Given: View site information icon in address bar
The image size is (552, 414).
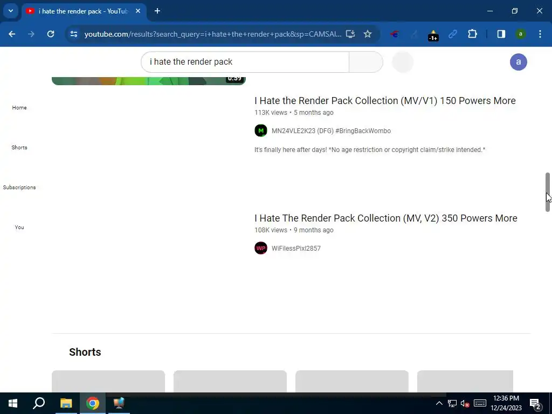Looking at the screenshot, I should tap(74, 34).
